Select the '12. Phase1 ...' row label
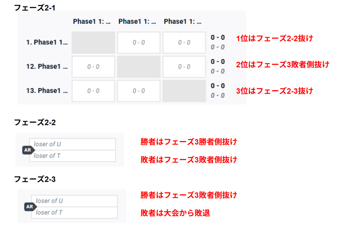Image resolution: width=337 pixels, height=230 pixels. coord(47,67)
